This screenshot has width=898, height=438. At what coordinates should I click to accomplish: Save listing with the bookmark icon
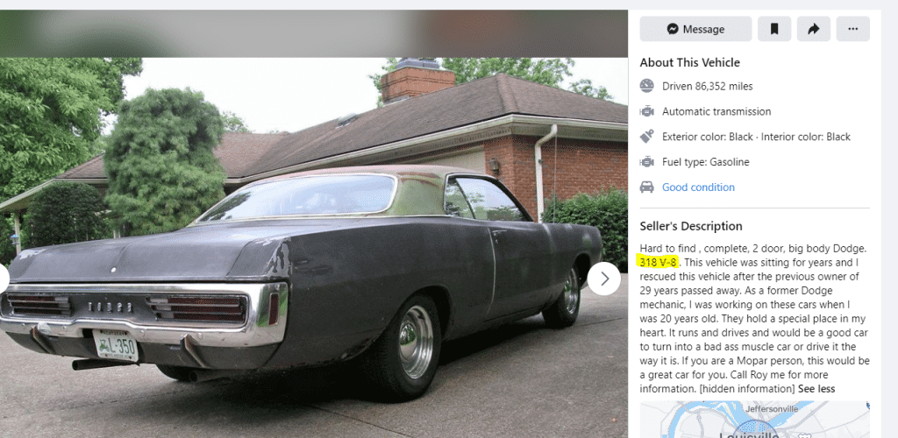pyautogui.click(x=774, y=29)
